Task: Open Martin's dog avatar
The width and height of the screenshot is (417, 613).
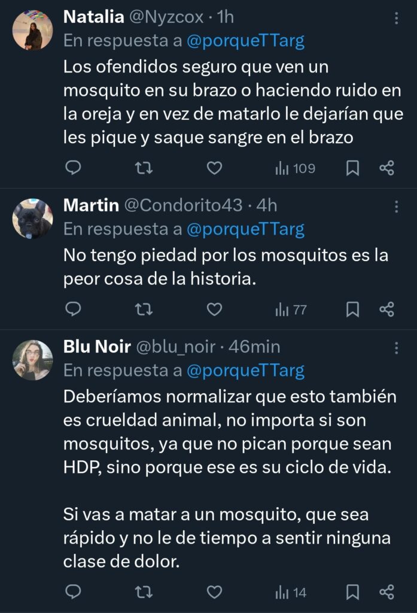Action: point(32,219)
